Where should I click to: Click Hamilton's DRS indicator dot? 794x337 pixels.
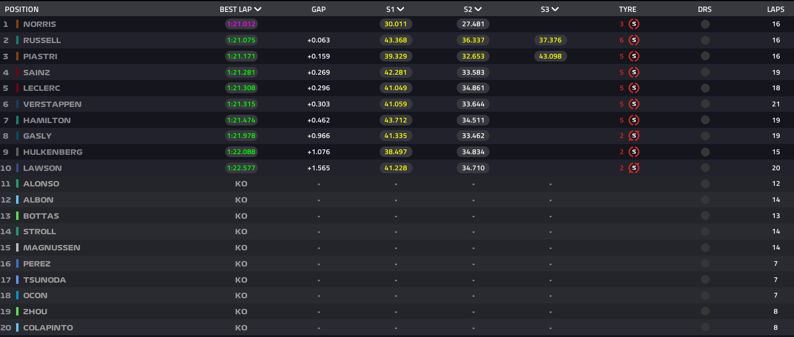[x=705, y=120]
